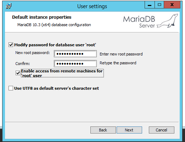Cancel the MariaDB installation
185x142 pixels.
pyautogui.click(x=162, y=130)
